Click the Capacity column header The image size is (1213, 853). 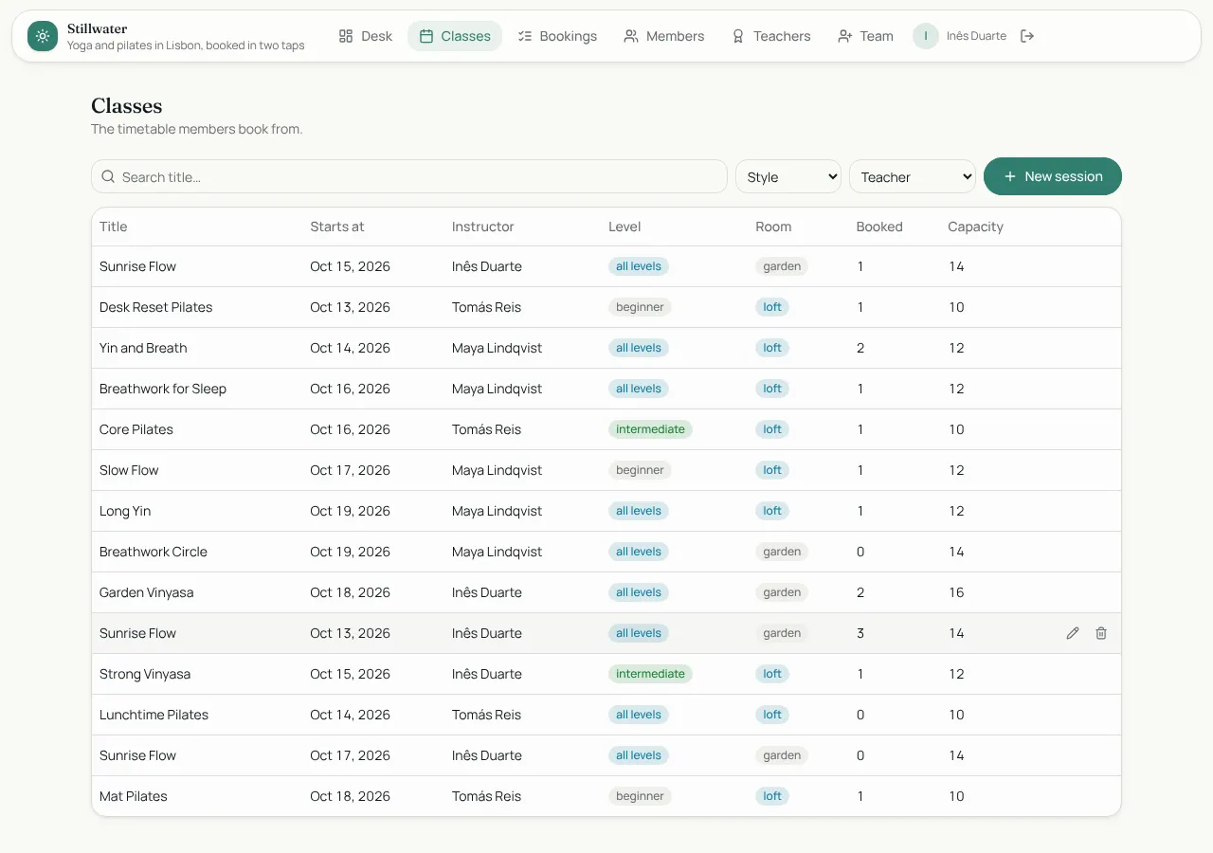coord(975,227)
